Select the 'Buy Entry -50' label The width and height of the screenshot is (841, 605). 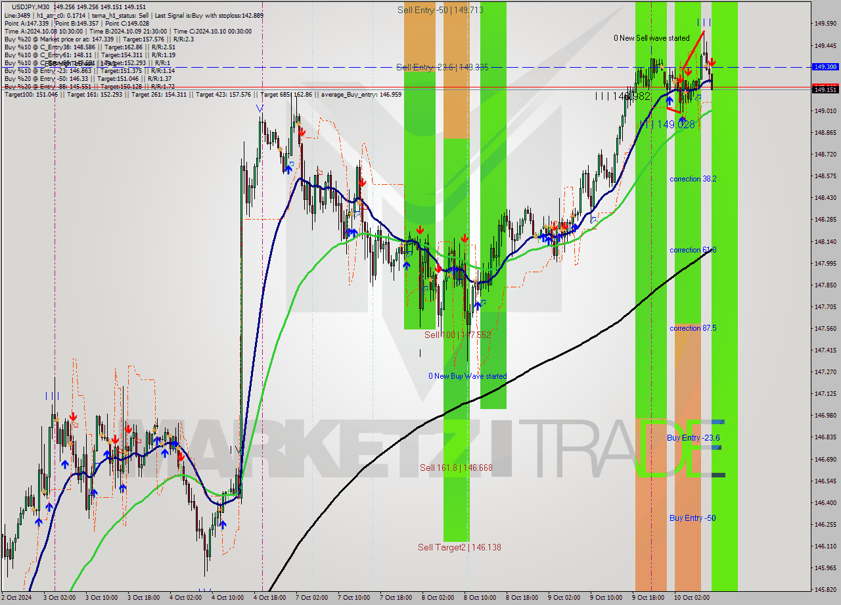pyautogui.click(x=693, y=518)
